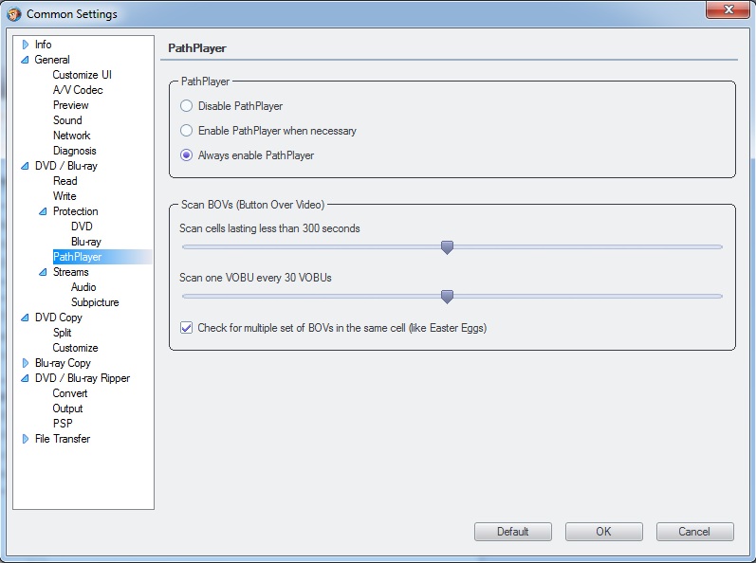Expand the File Transfer node
The height and width of the screenshot is (563, 756).
(26, 439)
